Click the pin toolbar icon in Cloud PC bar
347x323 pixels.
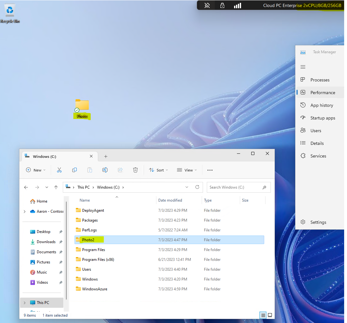click(207, 5)
